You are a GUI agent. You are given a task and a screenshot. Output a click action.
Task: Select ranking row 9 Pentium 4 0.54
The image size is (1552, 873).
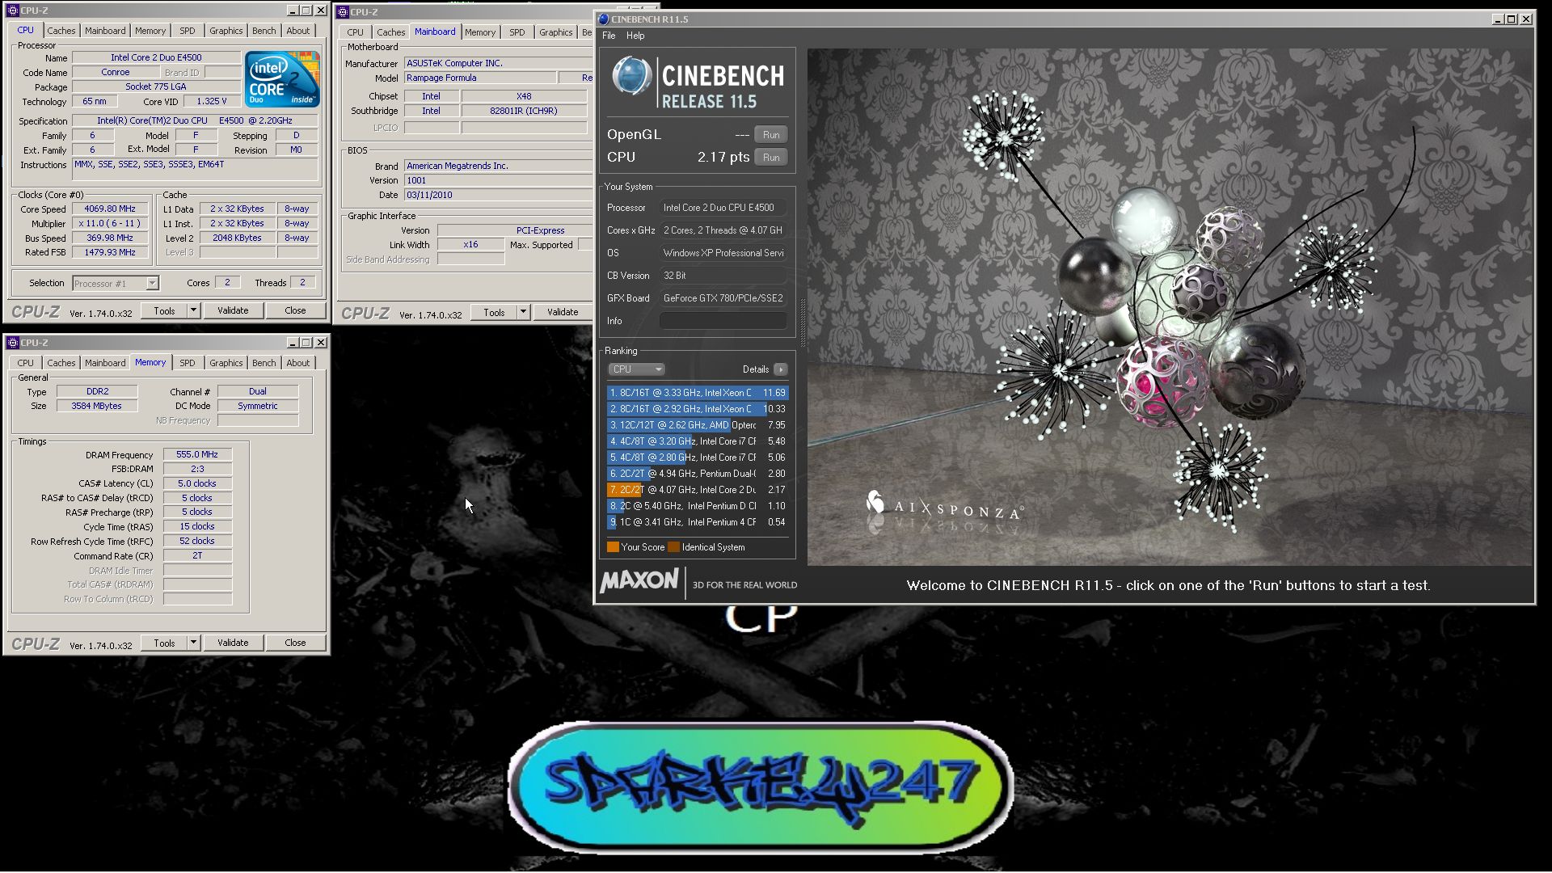click(698, 522)
